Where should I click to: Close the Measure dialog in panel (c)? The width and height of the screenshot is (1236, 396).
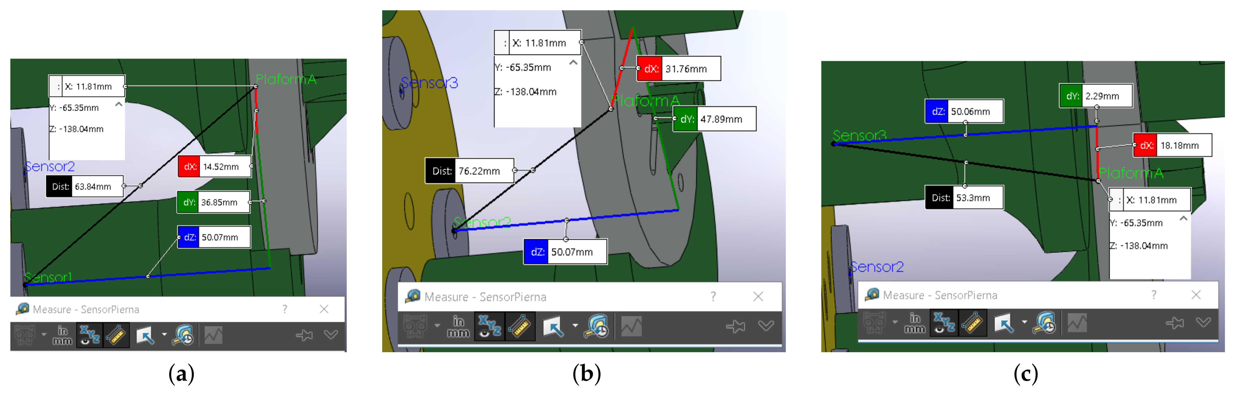(1196, 295)
